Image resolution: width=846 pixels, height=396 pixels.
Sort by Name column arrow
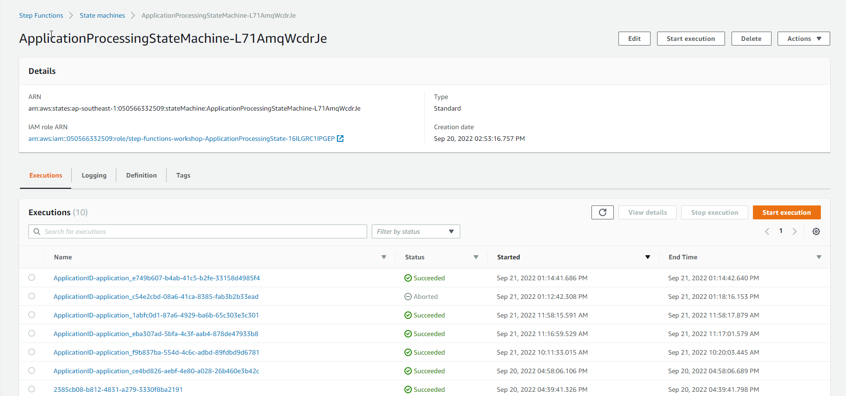[384, 257]
